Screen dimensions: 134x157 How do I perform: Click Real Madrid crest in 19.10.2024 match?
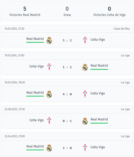[85, 67]
